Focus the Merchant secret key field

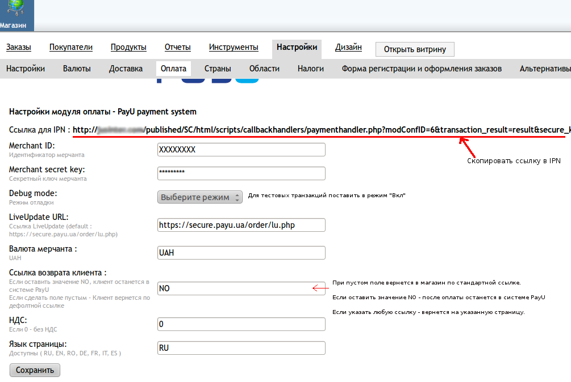click(x=241, y=173)
